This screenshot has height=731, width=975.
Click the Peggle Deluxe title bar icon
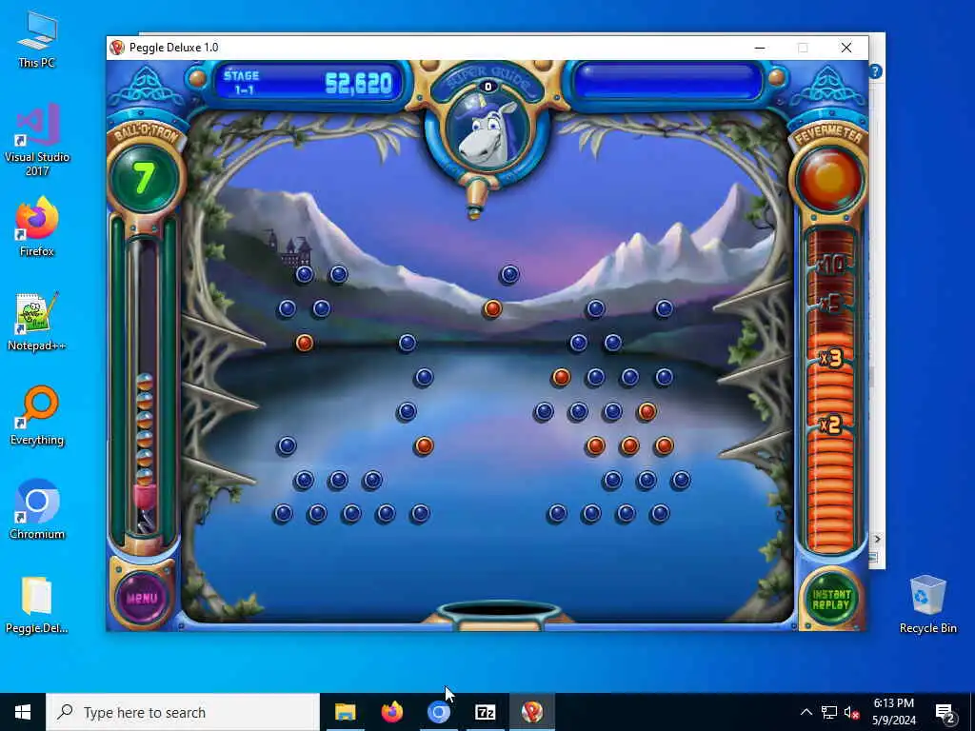click(x=117, y=48)
